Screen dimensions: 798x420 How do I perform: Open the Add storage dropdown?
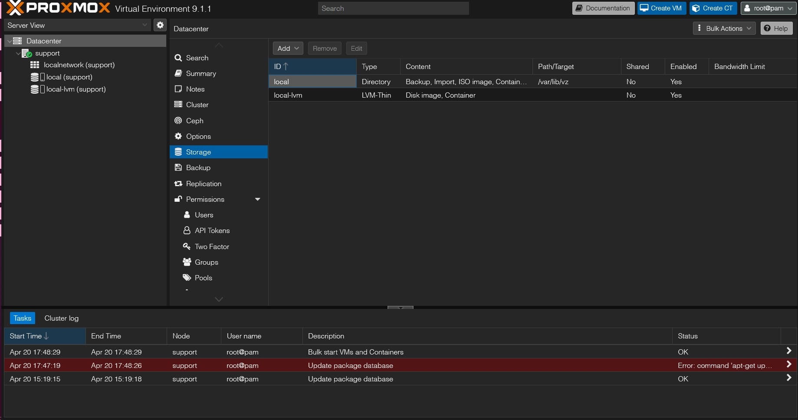[288, 49]
